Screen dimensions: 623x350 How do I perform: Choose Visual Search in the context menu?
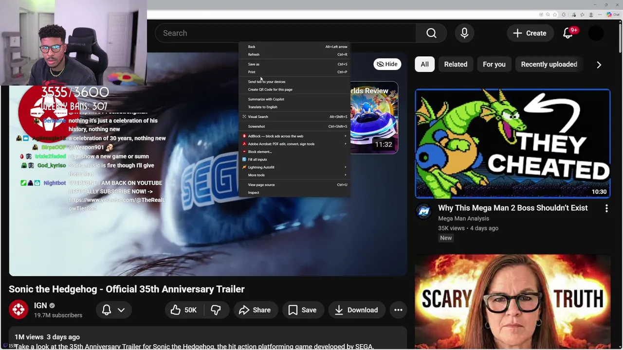click(294, 117)
